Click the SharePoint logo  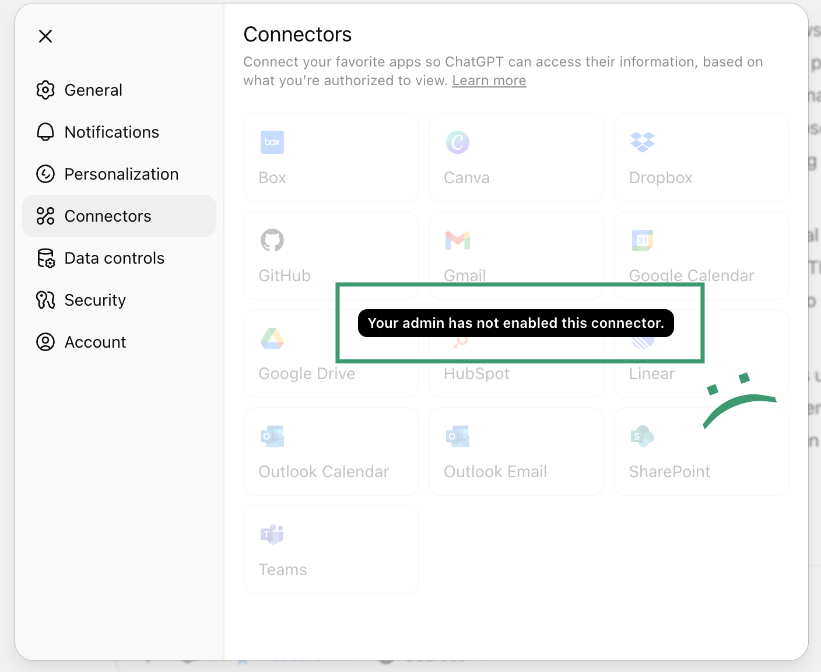643,436
